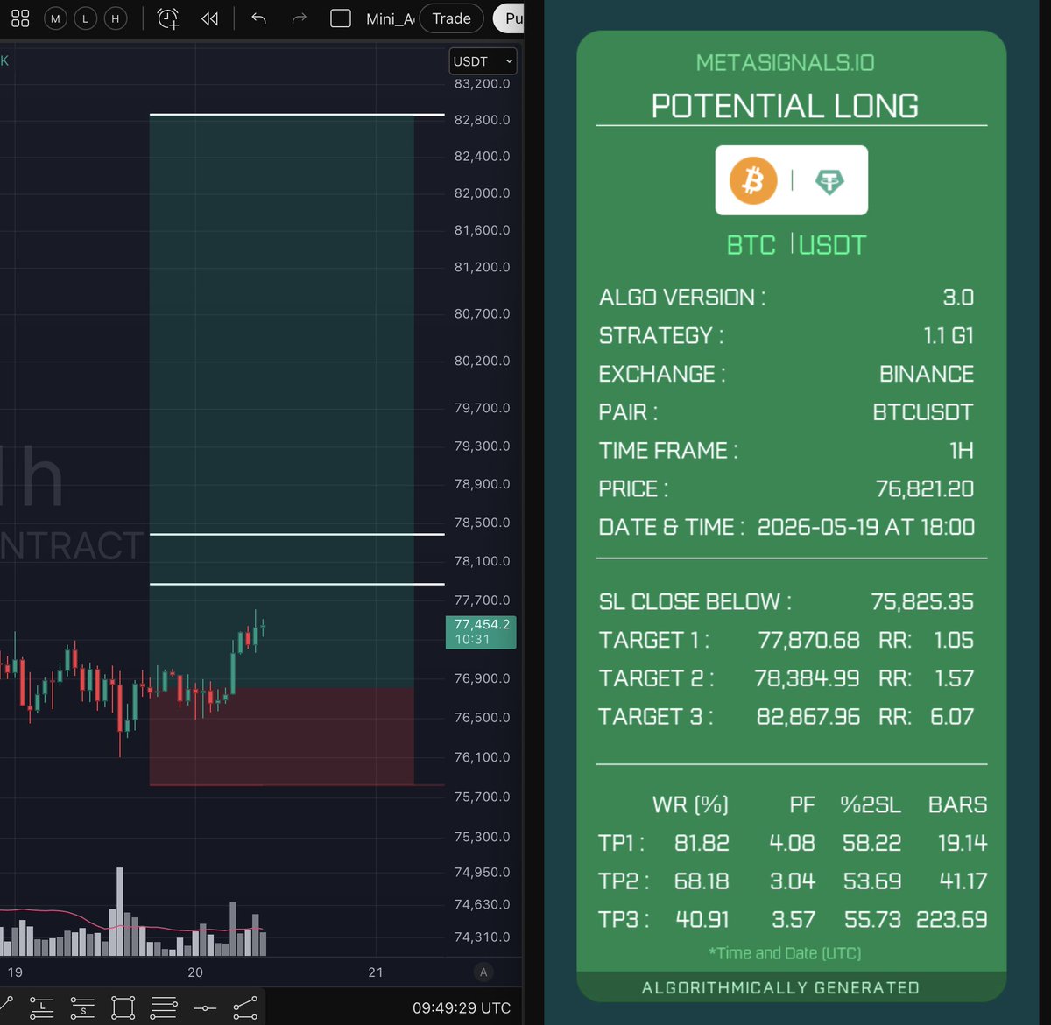Click the 09:49:29 UTC clock
This screenshot has height=1025, width=1051.
[x=462, y=1008]
